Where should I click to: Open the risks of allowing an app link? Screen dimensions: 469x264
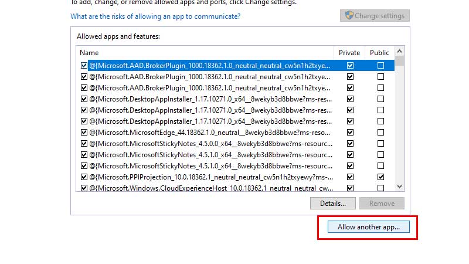click(155, 16)
